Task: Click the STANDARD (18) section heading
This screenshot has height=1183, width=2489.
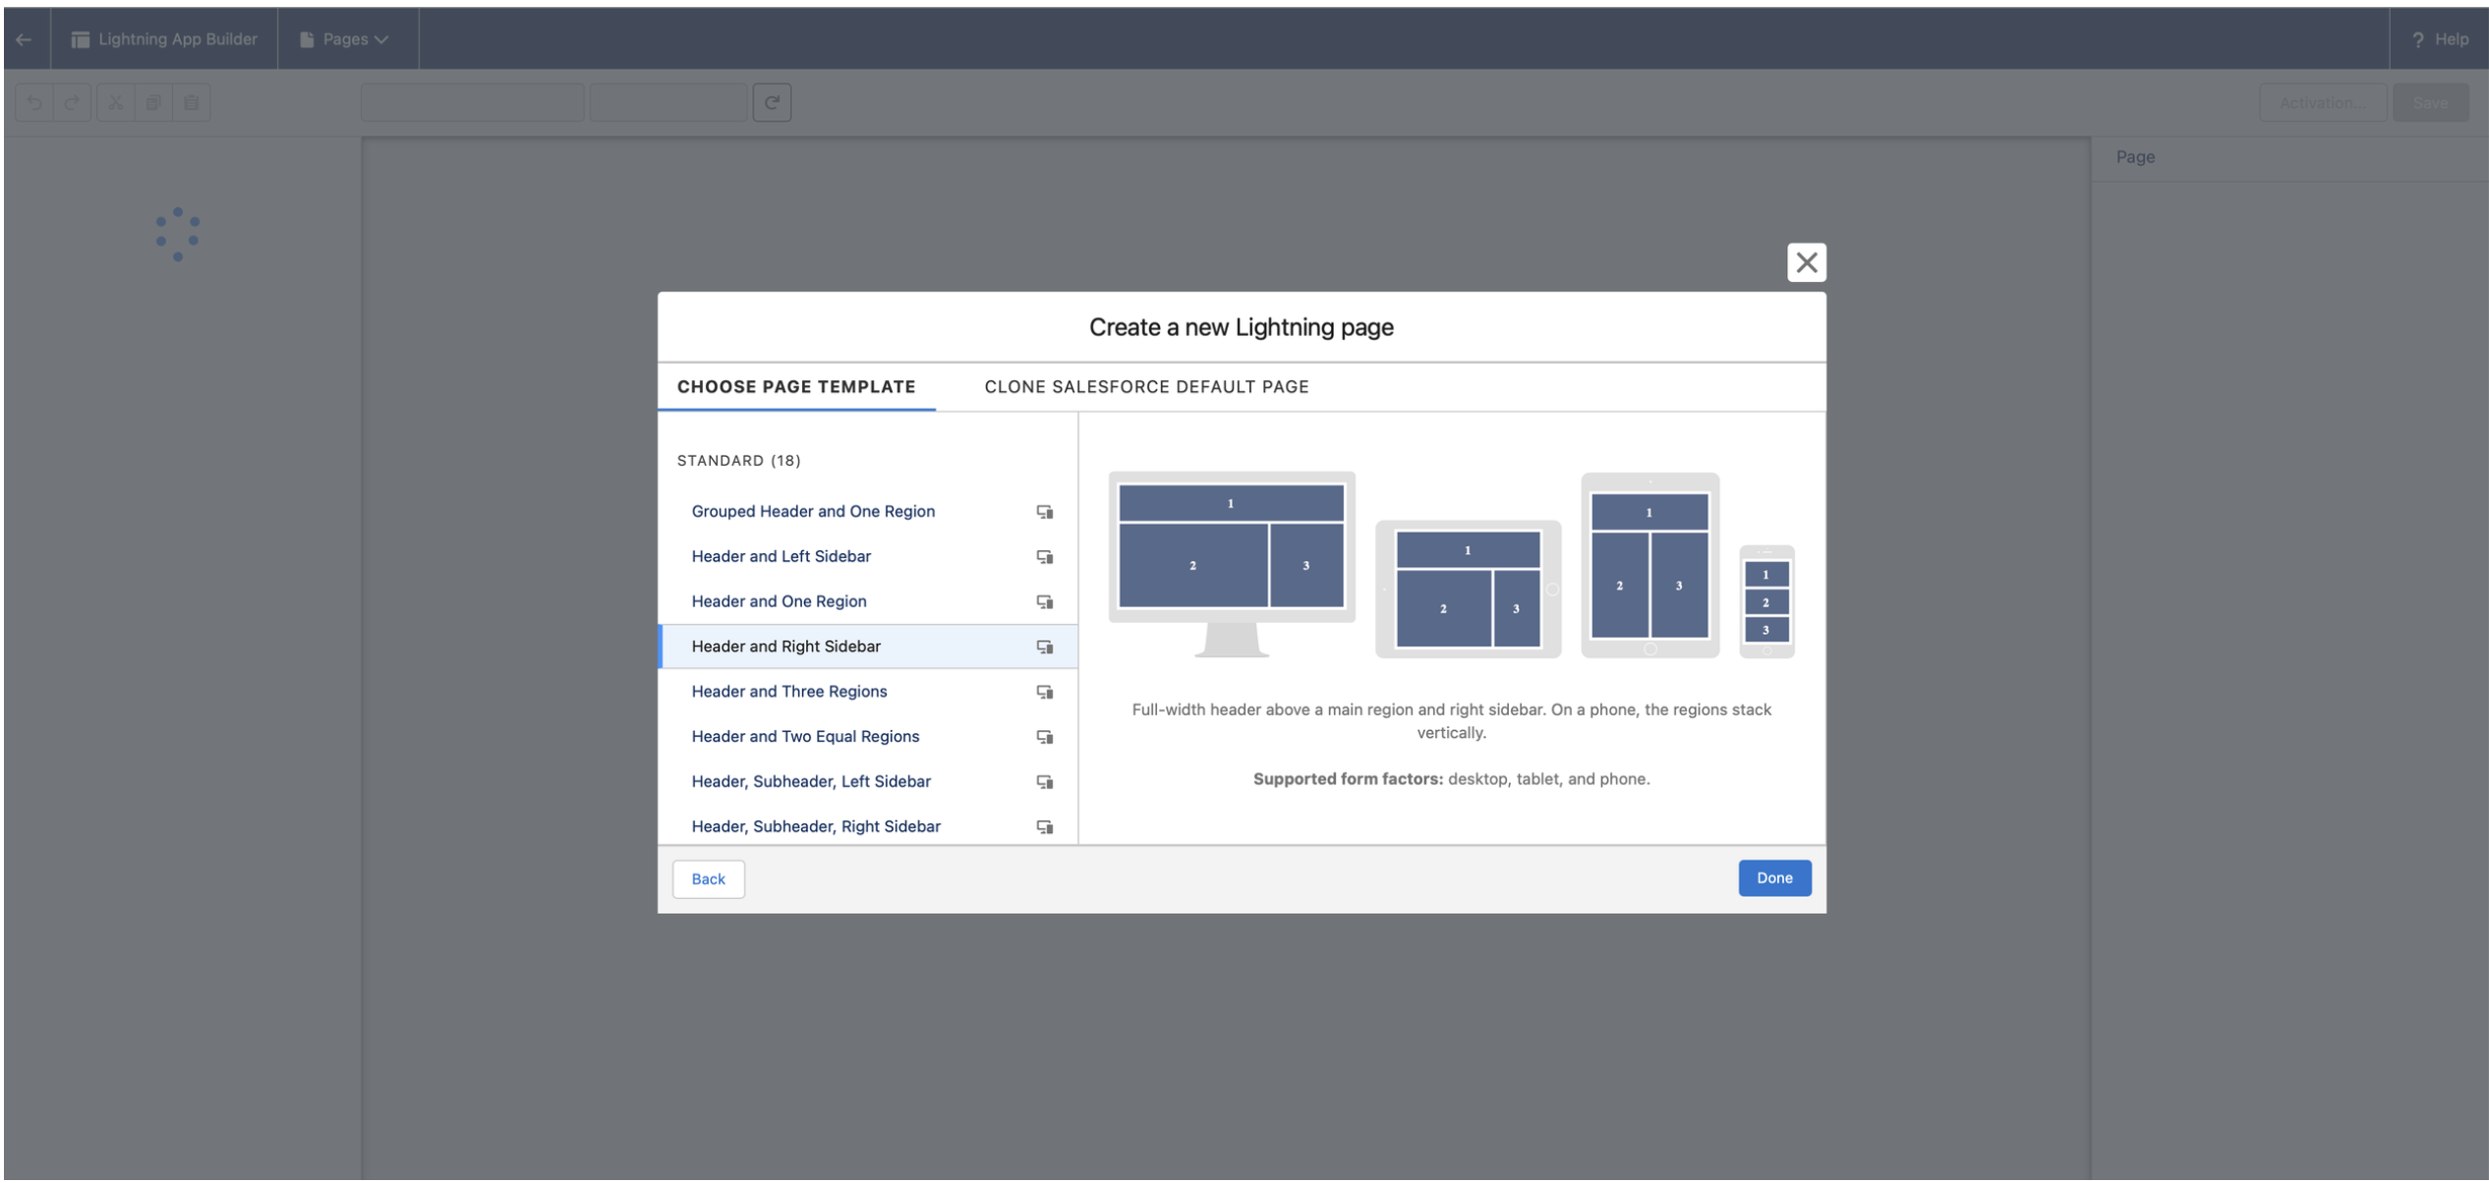Action: 738,461
